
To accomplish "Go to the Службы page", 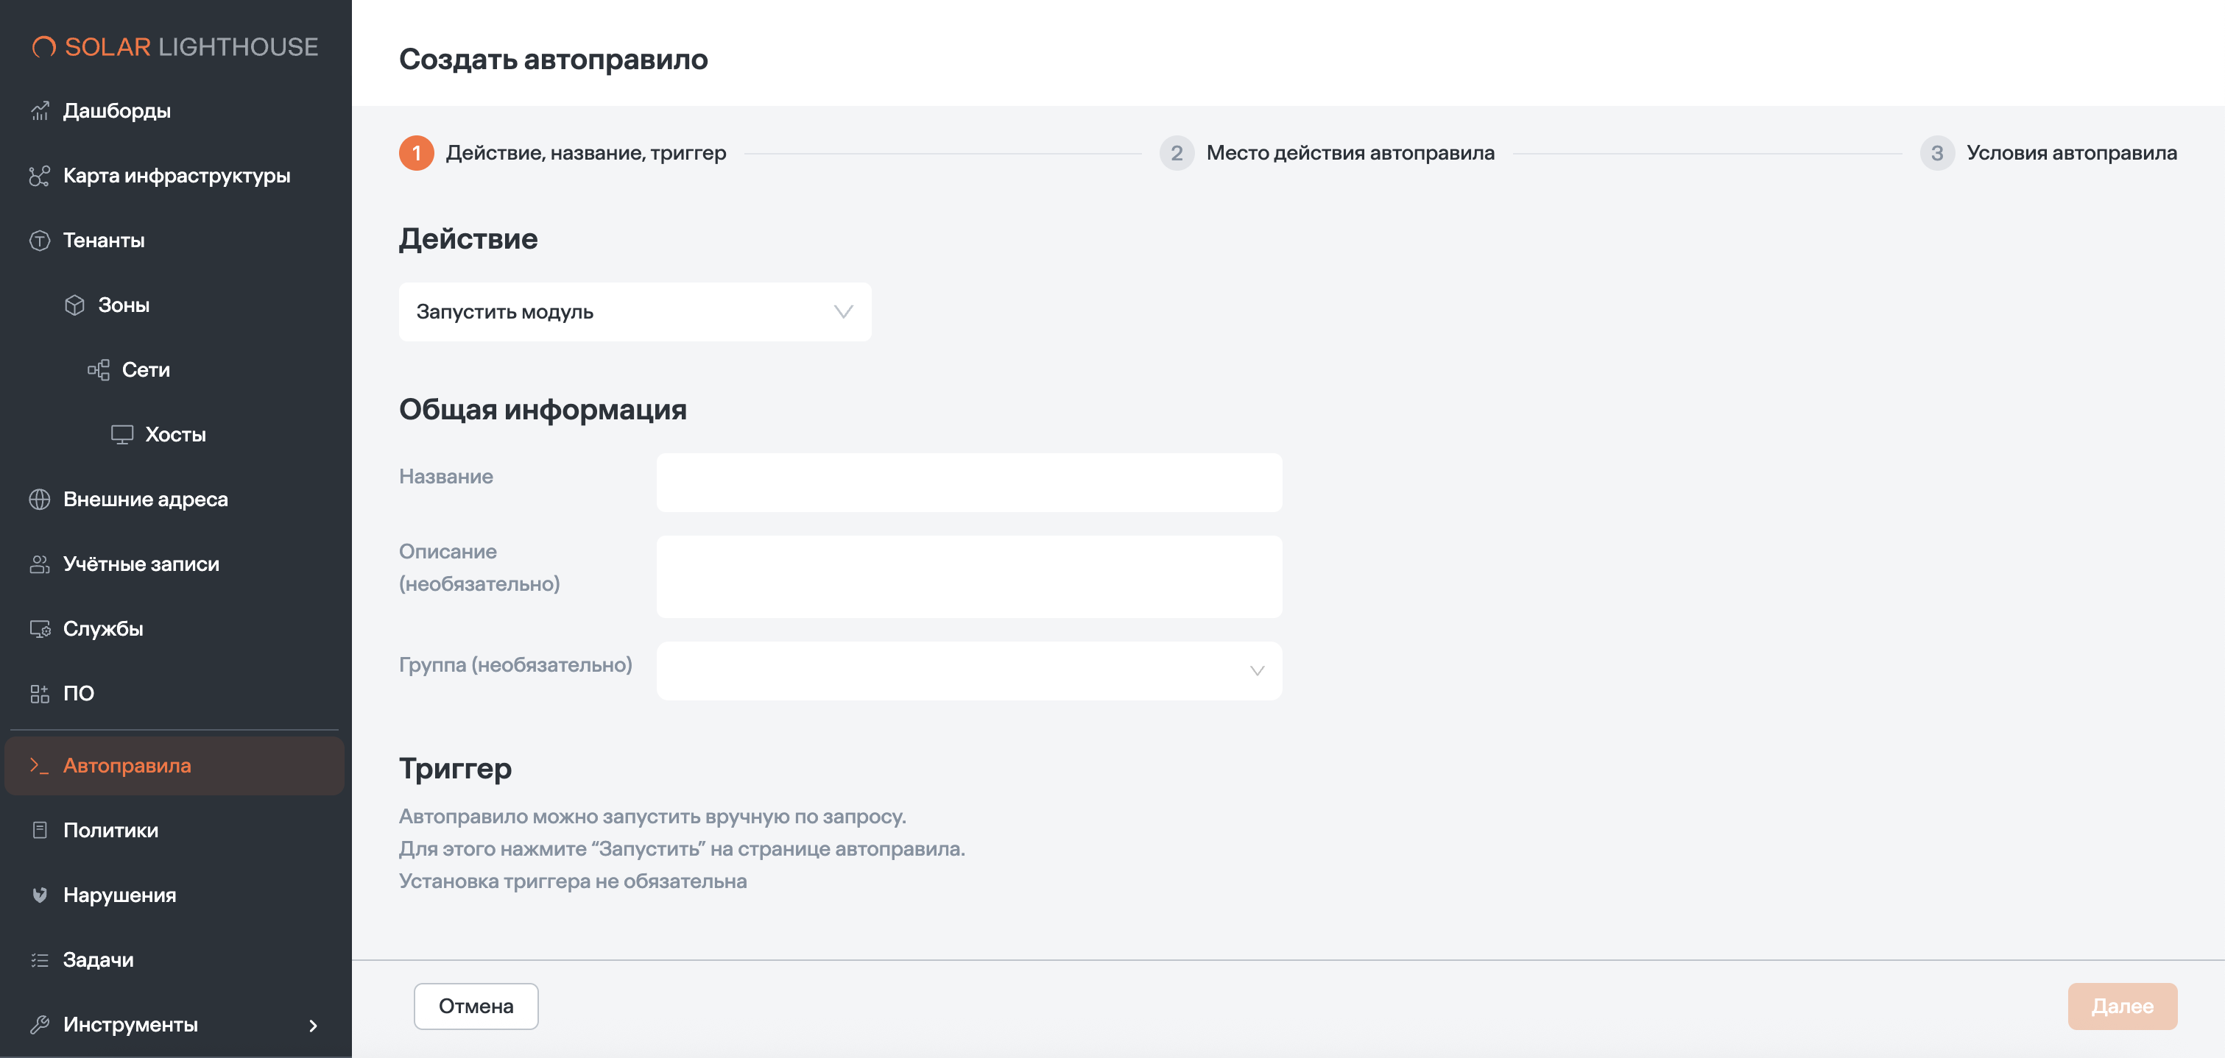I will click(103, 629).
